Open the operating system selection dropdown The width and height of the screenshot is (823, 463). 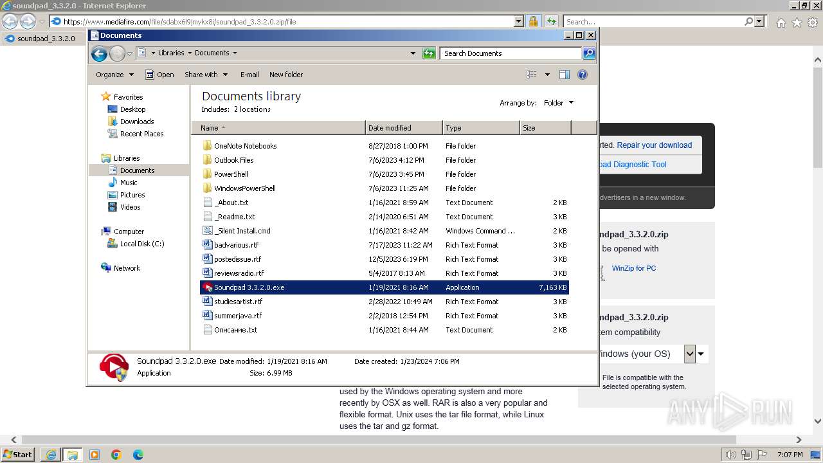pos(690,354)
